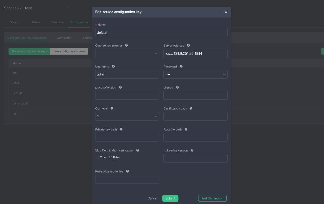The width and height of the screenshot is (324, 204).
Task: Click the Root CA path help icon
Action: click(186, 129)
